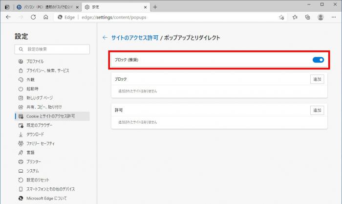Open 既定のブラウザー settings
342x204 pixels.
point(52,125)
